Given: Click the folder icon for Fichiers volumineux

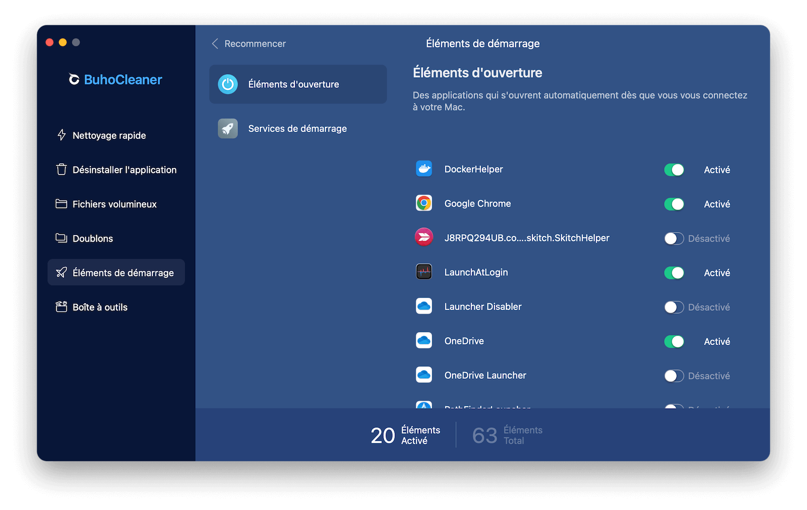Looking at the screenshot, I should [62, 204].
